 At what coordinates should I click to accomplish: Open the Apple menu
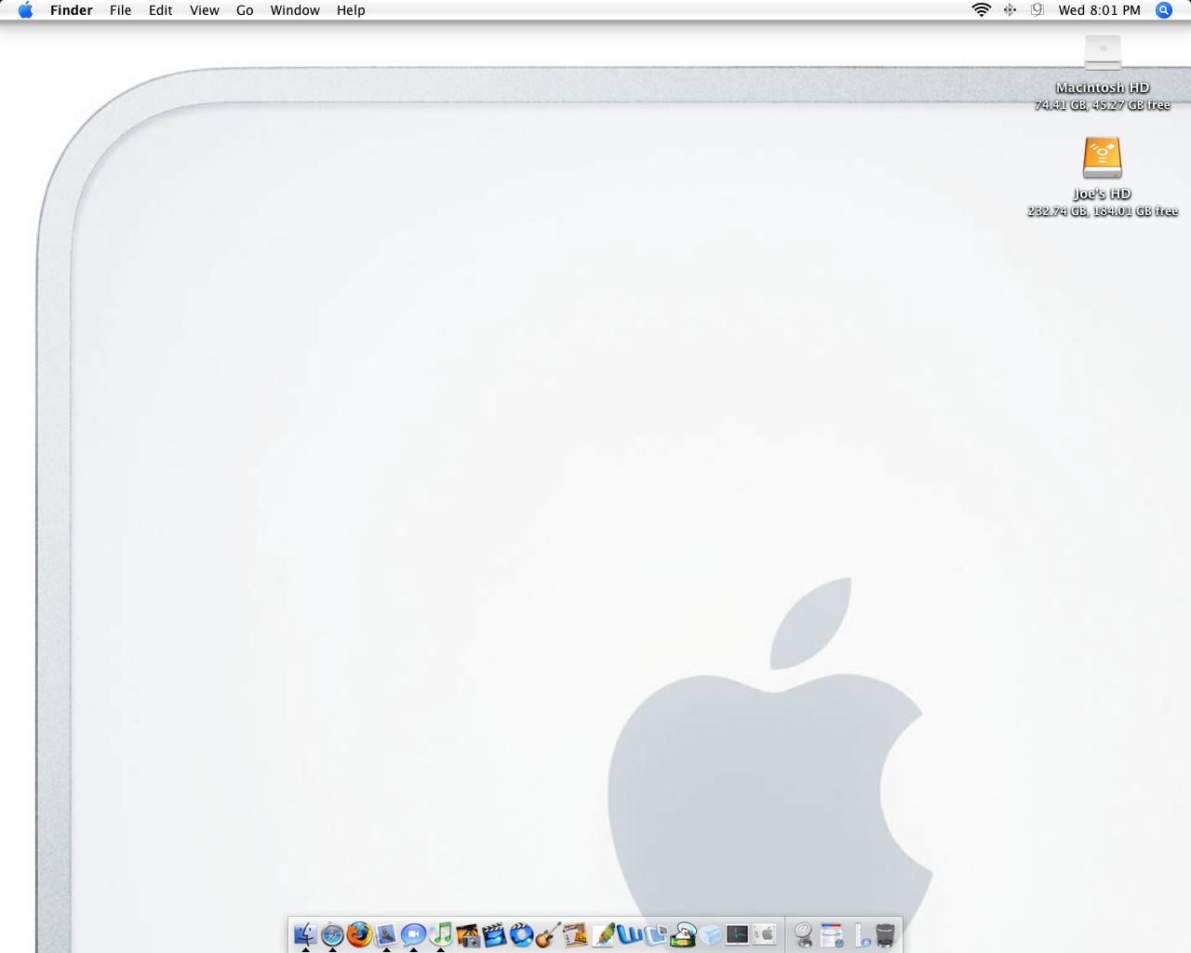25,10
